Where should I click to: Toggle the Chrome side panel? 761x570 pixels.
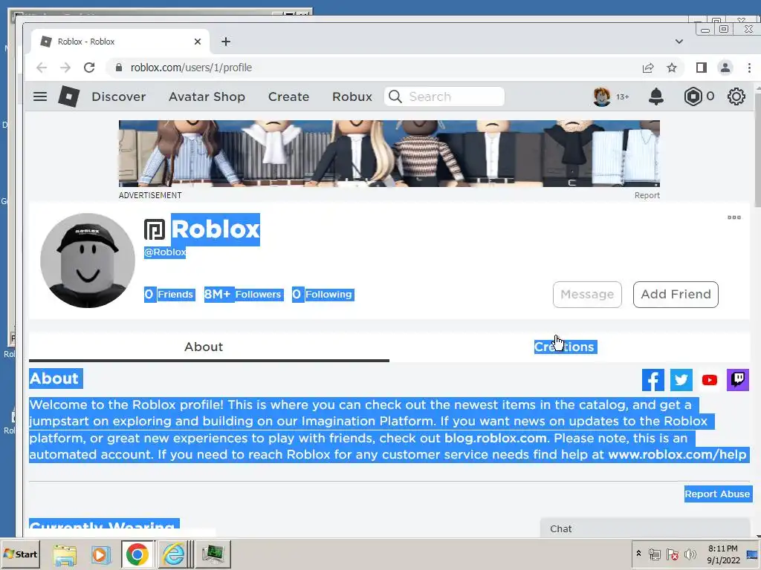coord(702,68)
